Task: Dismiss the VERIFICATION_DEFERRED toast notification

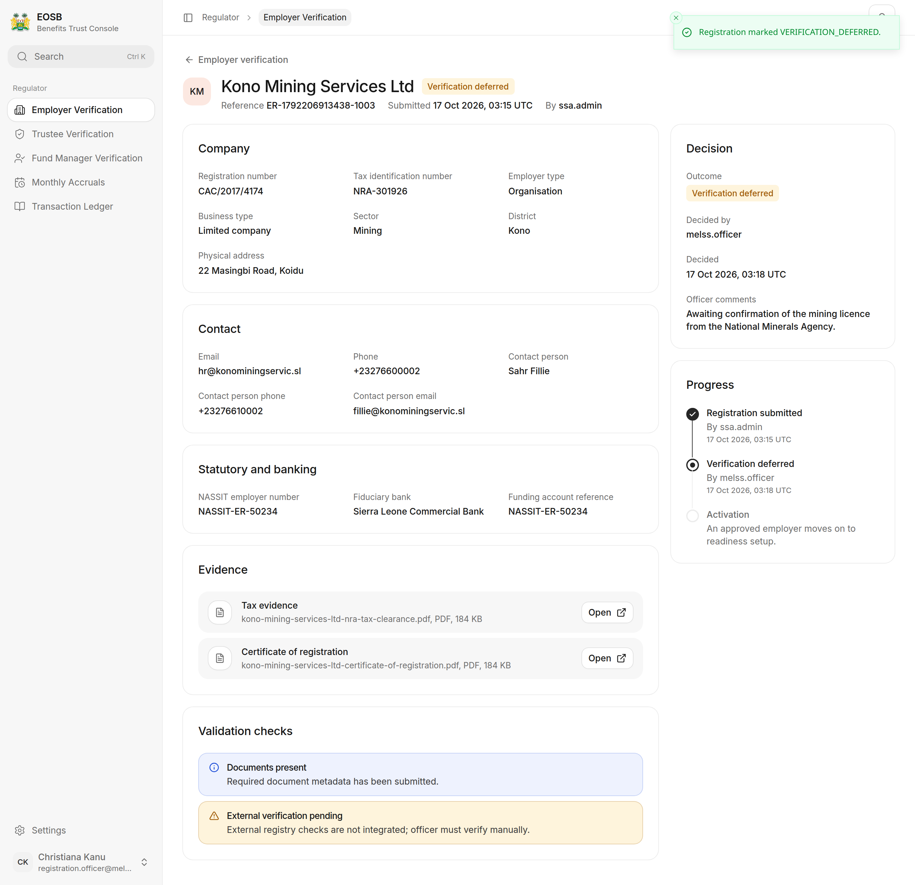Action: (x=676, y=18)
